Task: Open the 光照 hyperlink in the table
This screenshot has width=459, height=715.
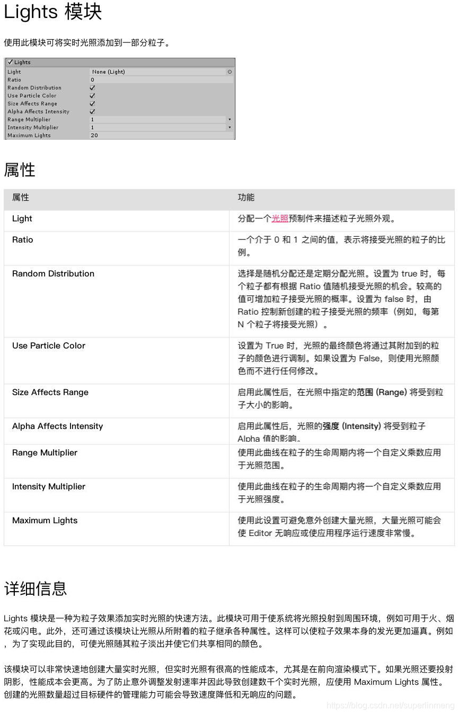Action: click(280, 219)
